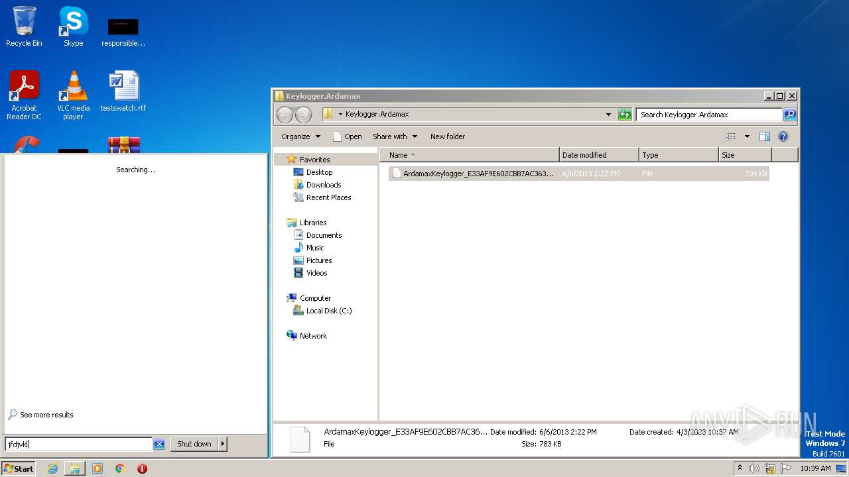Click Open in Explorer toolbar
The image size is (849, 477).
pos(348,136)
